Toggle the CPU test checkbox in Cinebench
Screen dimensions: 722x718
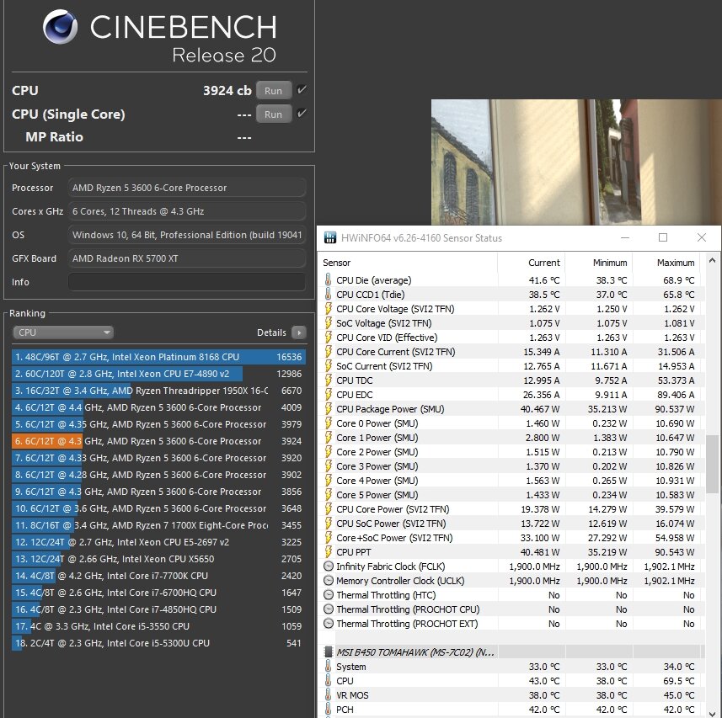pyautogui.click(x=302, y=90)
